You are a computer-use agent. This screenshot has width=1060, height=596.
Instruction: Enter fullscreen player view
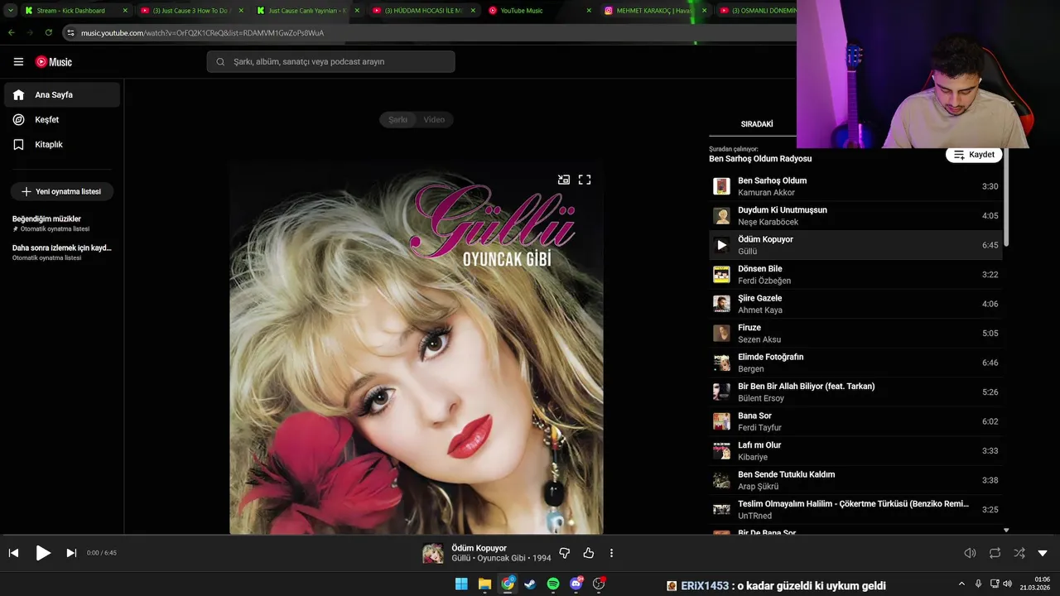point(585,180)
